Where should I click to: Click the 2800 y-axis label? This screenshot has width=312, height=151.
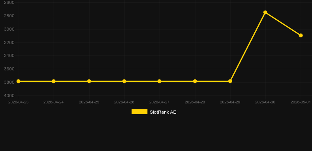[9, 16]
